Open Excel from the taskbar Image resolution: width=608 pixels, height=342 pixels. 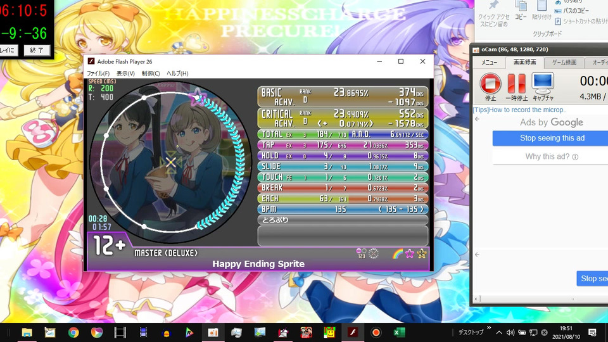(399, 332)
